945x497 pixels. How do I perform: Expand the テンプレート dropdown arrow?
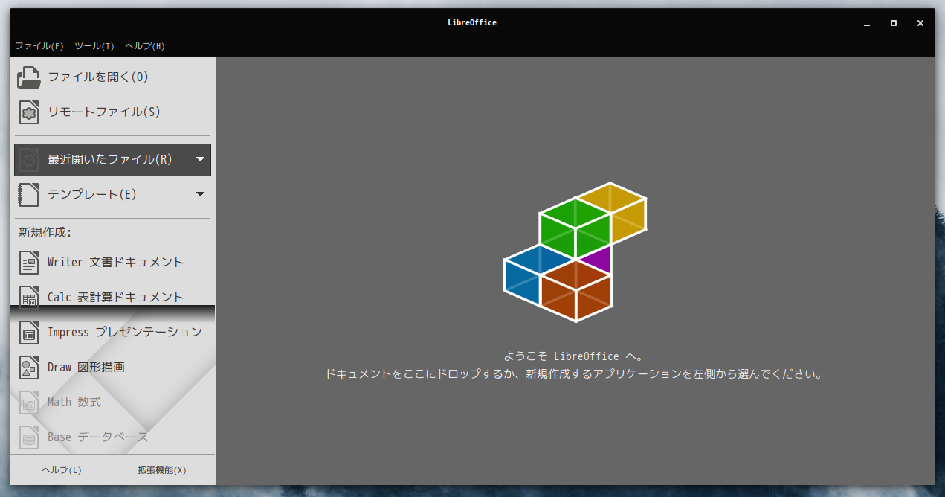click(200, 194)
